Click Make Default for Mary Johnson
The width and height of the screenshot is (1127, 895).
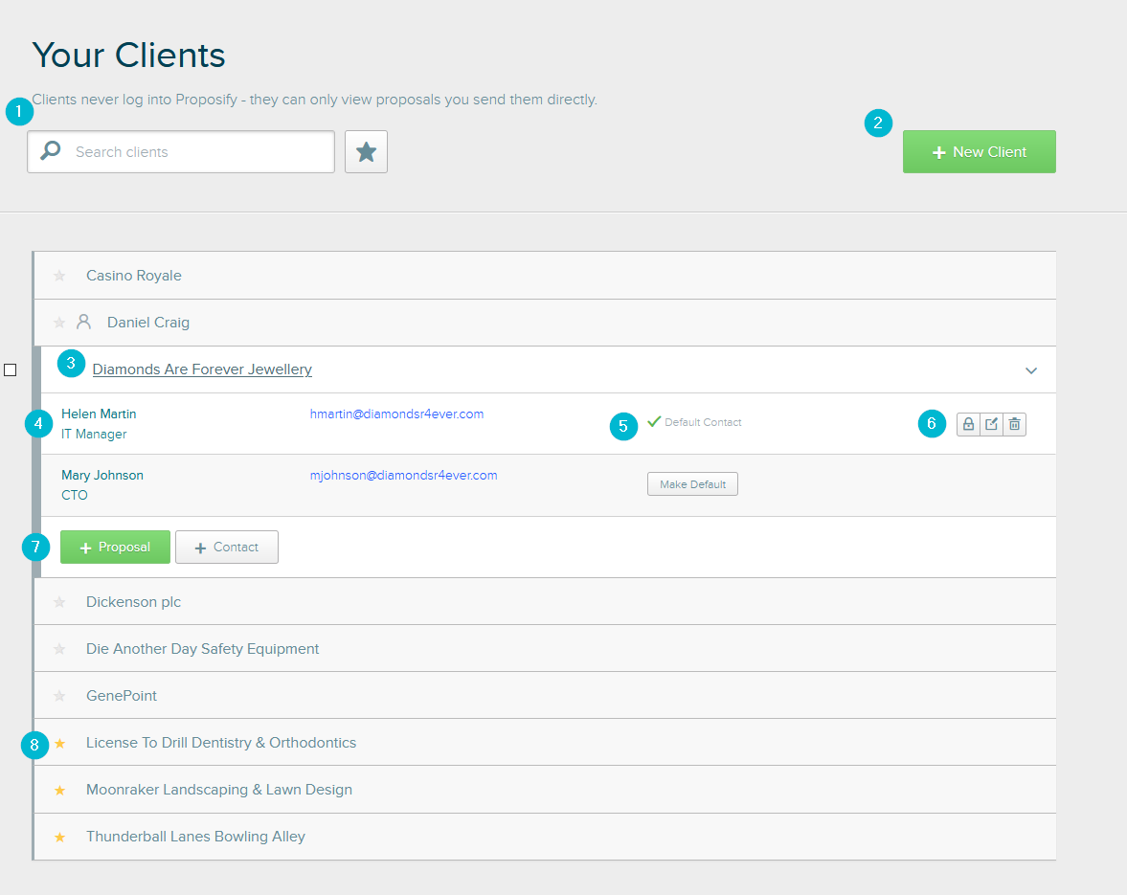click(692, 484)
